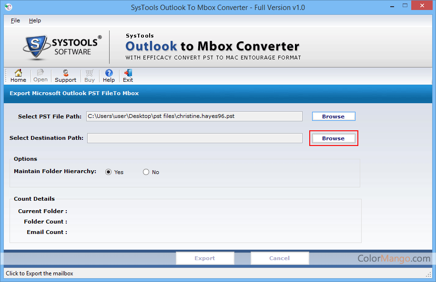Click the Home toolbar icon
This screenshot has height=282, width=436.
18,76
